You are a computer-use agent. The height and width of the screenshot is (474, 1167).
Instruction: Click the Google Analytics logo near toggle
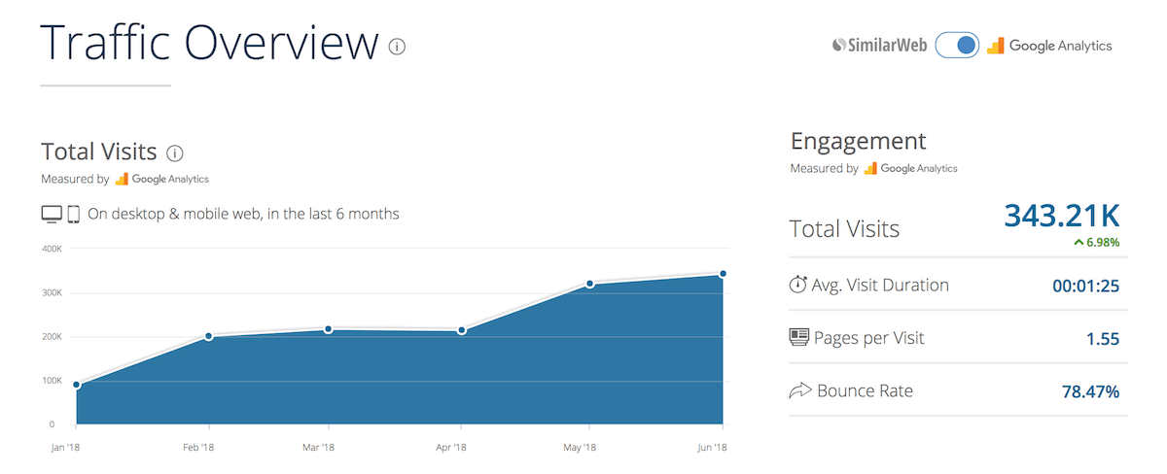(x=1049, y=46)
